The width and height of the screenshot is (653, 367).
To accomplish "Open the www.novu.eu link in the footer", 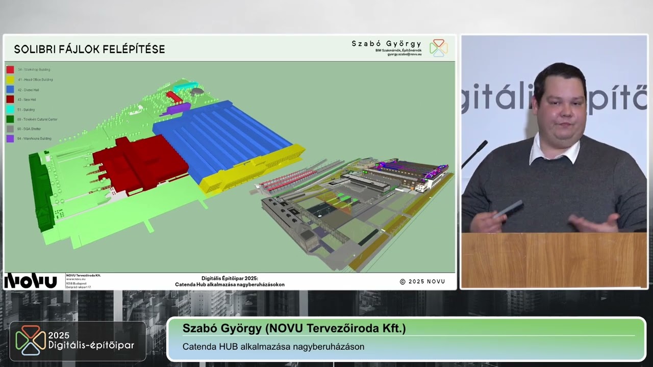I will 76,279.
